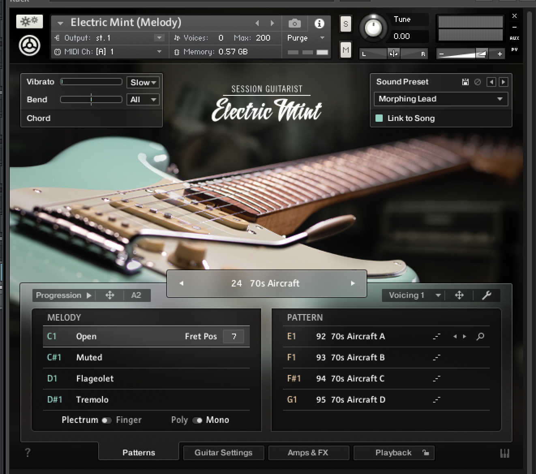Click the Fret Pos value field
Image resolution: width=536 pixels, height=474 pixels.
pos(234,336)
